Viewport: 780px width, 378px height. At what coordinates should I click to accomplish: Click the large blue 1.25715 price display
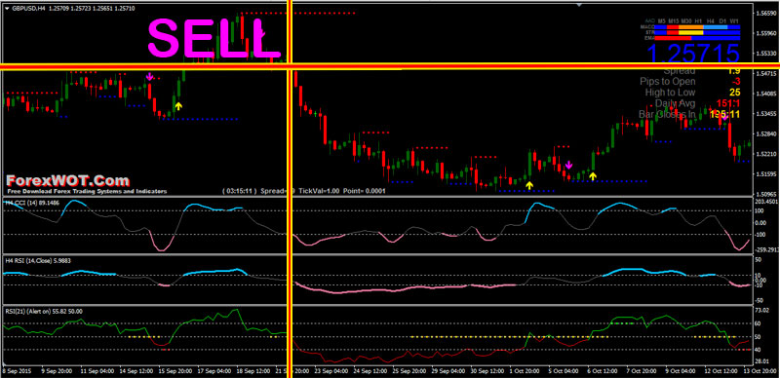(x=693, y=54)
